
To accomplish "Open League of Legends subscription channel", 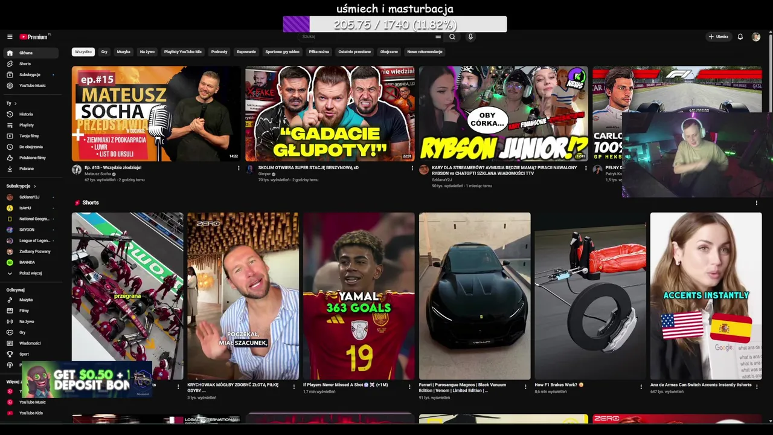I will 31,240.
